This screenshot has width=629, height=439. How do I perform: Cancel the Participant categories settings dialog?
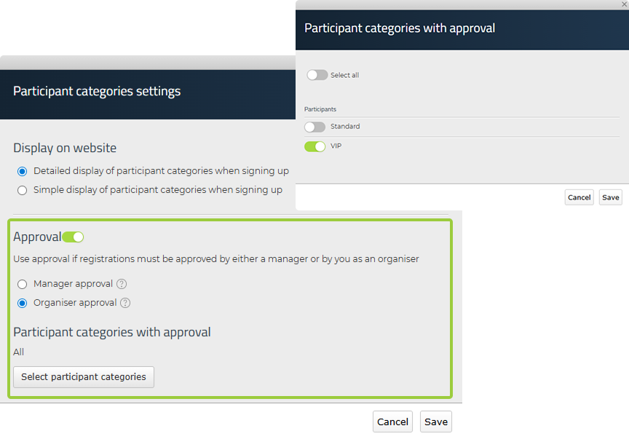(x=392, y=422)
